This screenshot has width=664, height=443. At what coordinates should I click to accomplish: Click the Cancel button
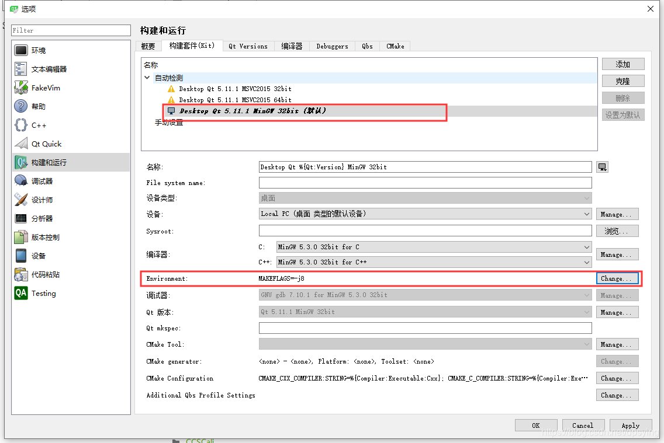tap(583, 425)
